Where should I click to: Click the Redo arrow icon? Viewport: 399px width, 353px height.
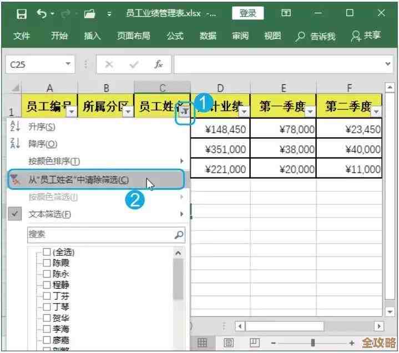[65, 13]
